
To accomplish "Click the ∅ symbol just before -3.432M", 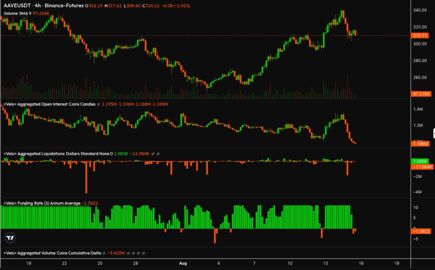I will [x=104, y=253].
